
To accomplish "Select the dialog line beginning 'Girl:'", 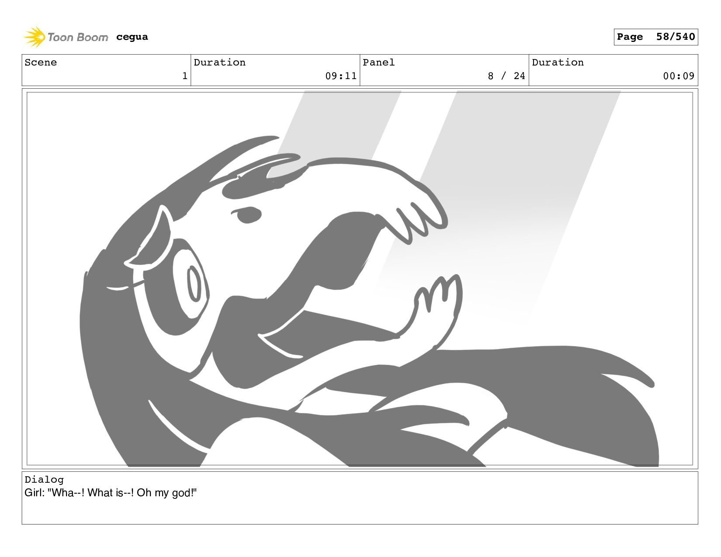I will pyautogui.click(x=111, y=493).
